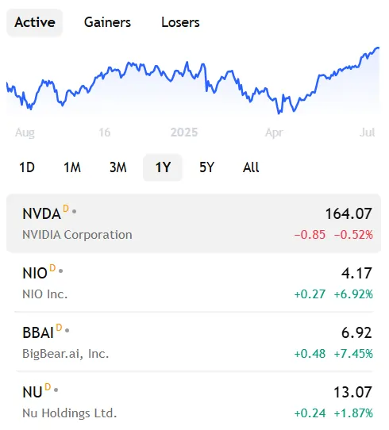Viewport: 389px width, 430px height.
Task: Click the orange D badge beside NIO
Action: pos(52,268)
